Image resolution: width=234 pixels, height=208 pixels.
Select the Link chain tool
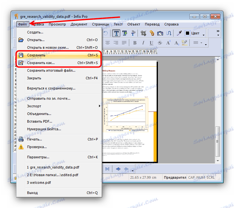pyautogui.click(x=152, y=33)
